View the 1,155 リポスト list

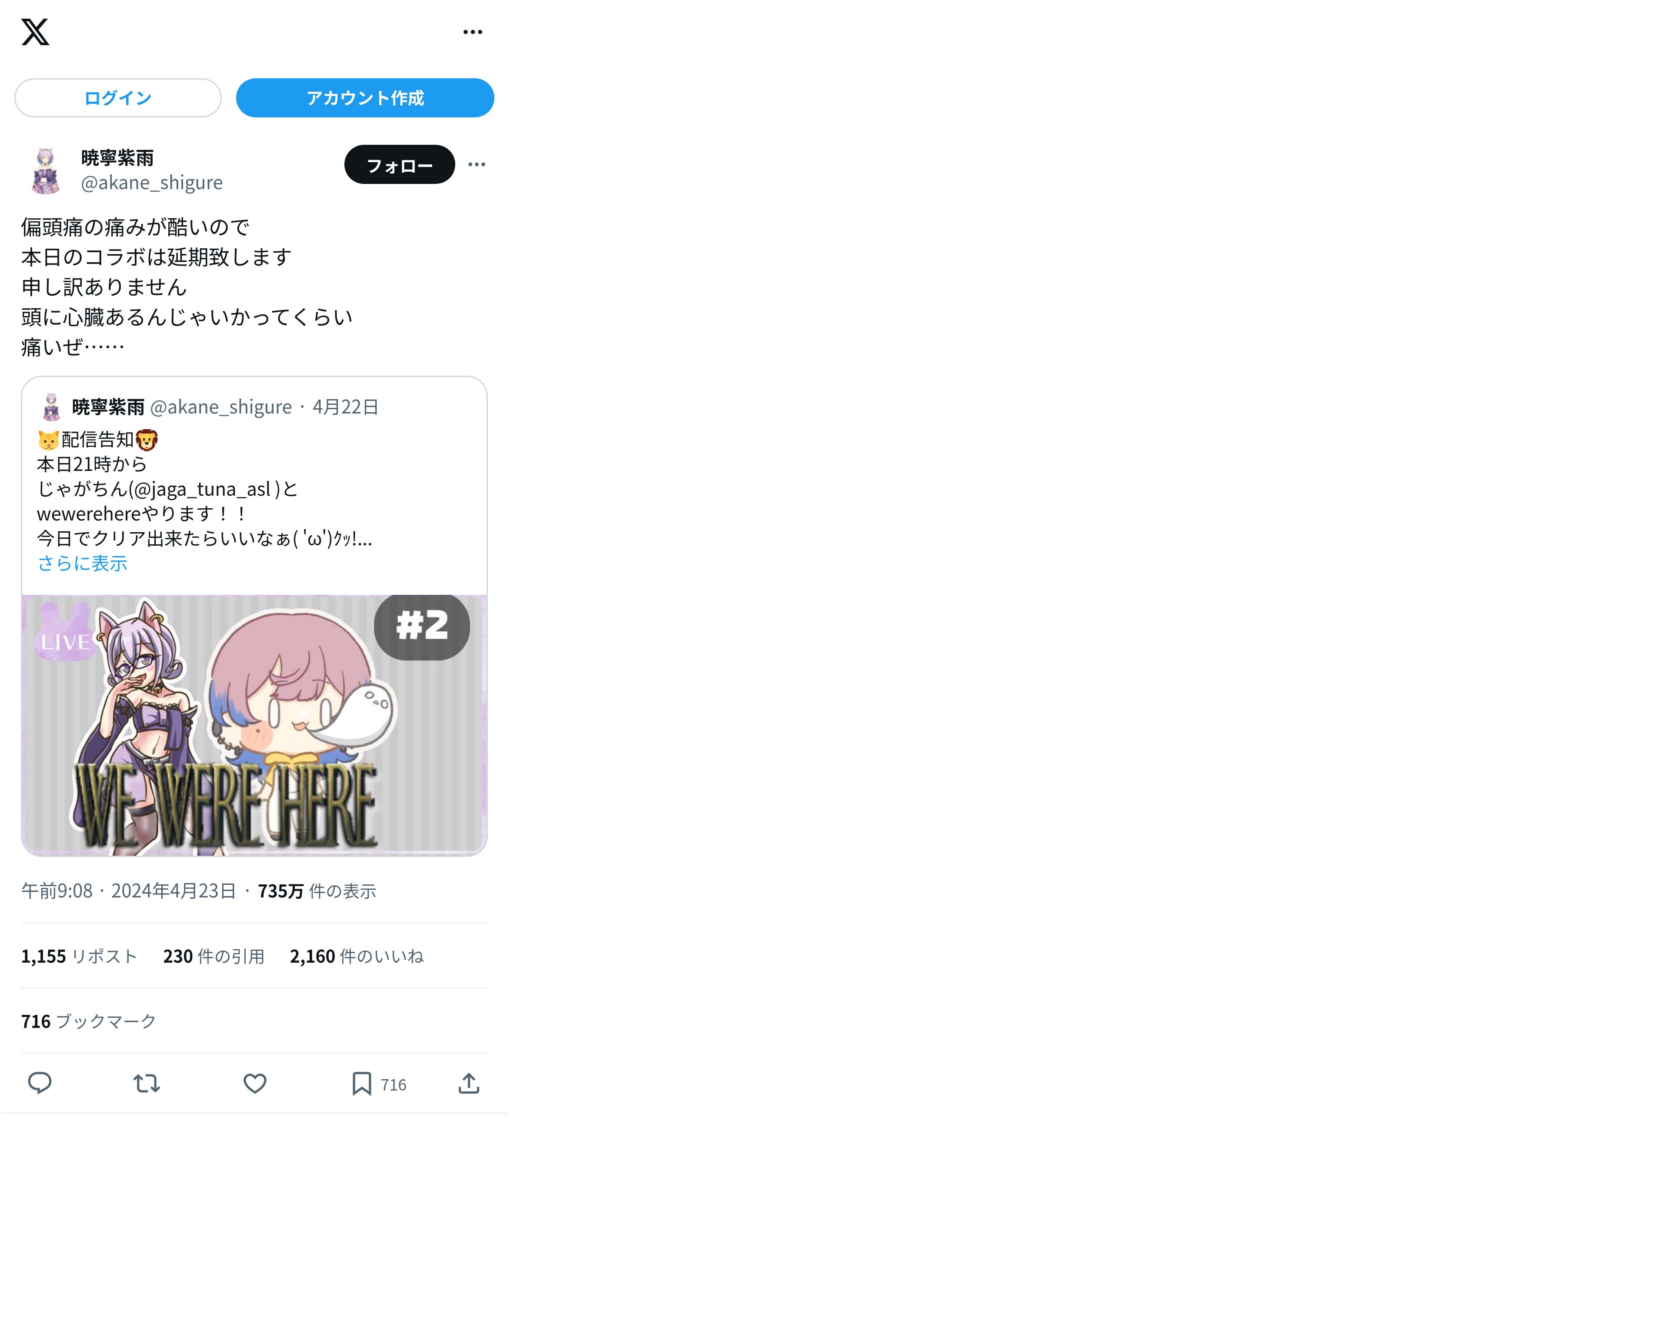79,956
